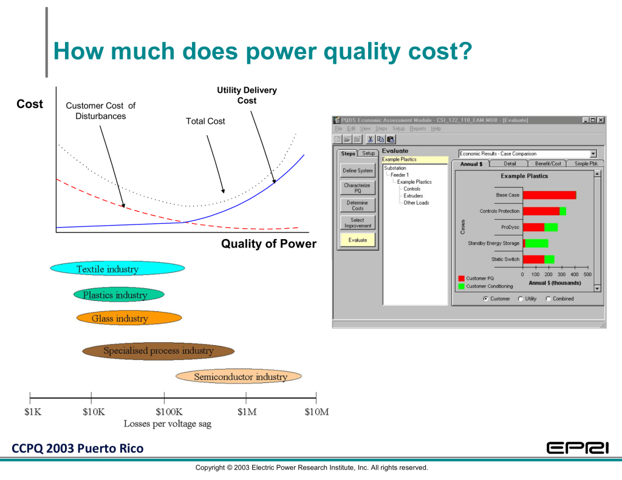Select the Combined radio button
Viewport: 622px width, 480px height.
pos(549,299)
